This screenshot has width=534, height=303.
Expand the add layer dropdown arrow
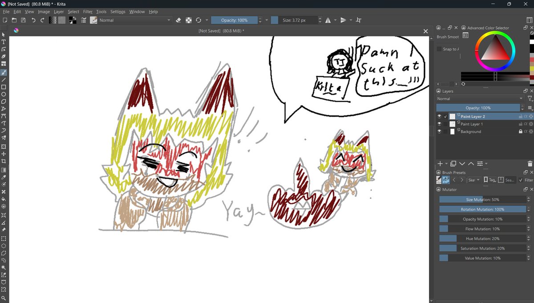tap(446, 164)
